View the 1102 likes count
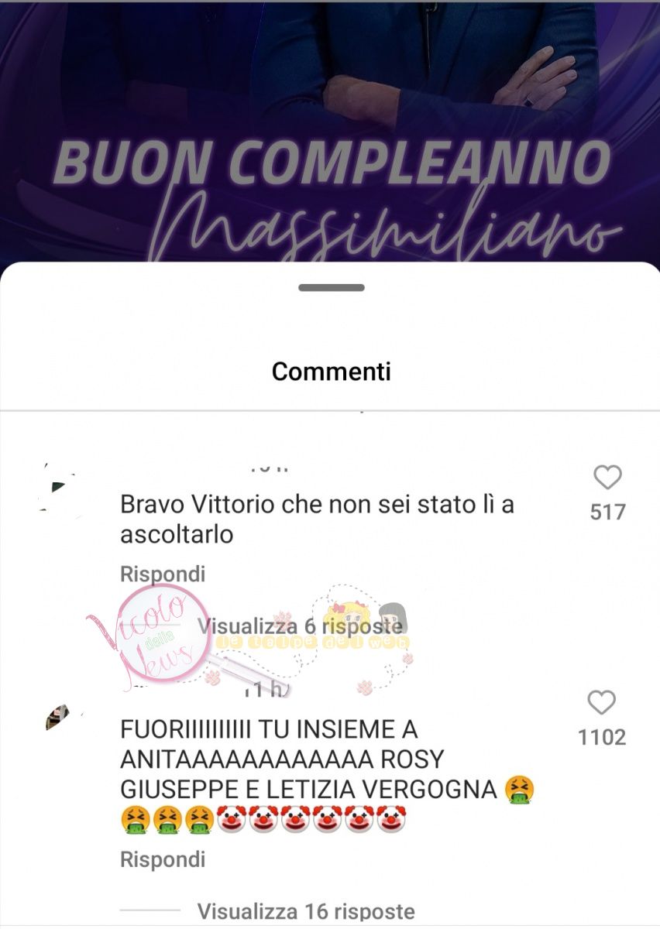 [x=601, y=737]
